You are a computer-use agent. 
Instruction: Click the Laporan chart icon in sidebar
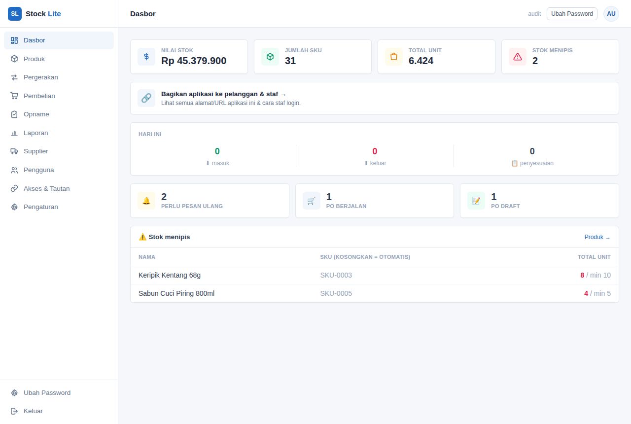(14, 133)
